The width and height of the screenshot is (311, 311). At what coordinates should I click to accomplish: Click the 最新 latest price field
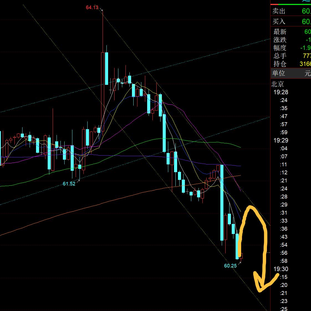coord(290,32)
